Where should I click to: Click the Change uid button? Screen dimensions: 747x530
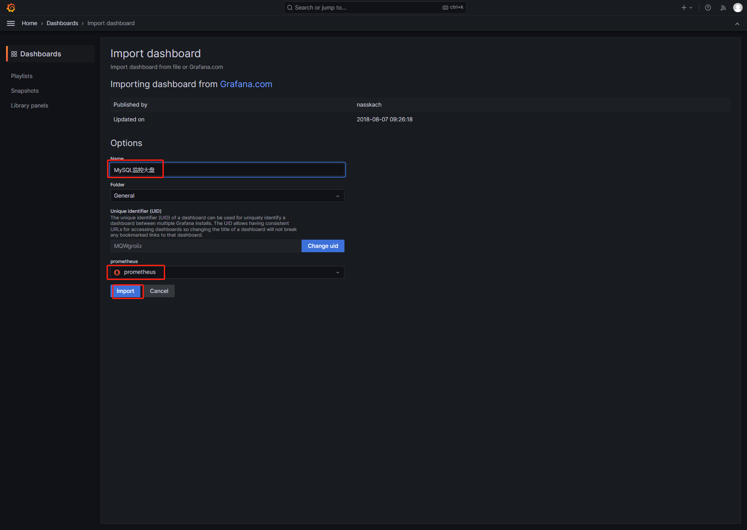pyautogui.click(x=323, y=246)
